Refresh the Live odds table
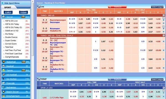 pos(117,7)
